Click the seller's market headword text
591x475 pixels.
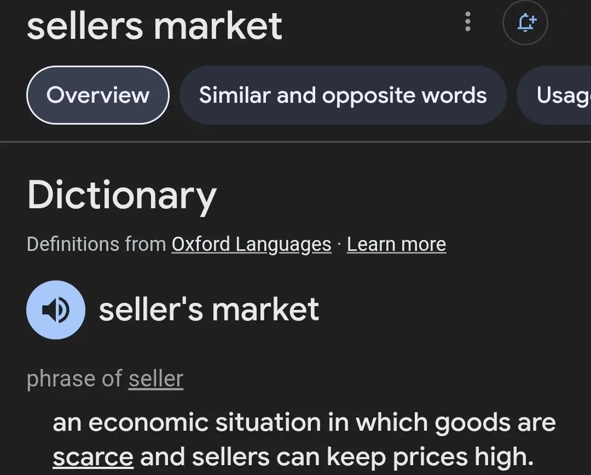click(209, 309)
